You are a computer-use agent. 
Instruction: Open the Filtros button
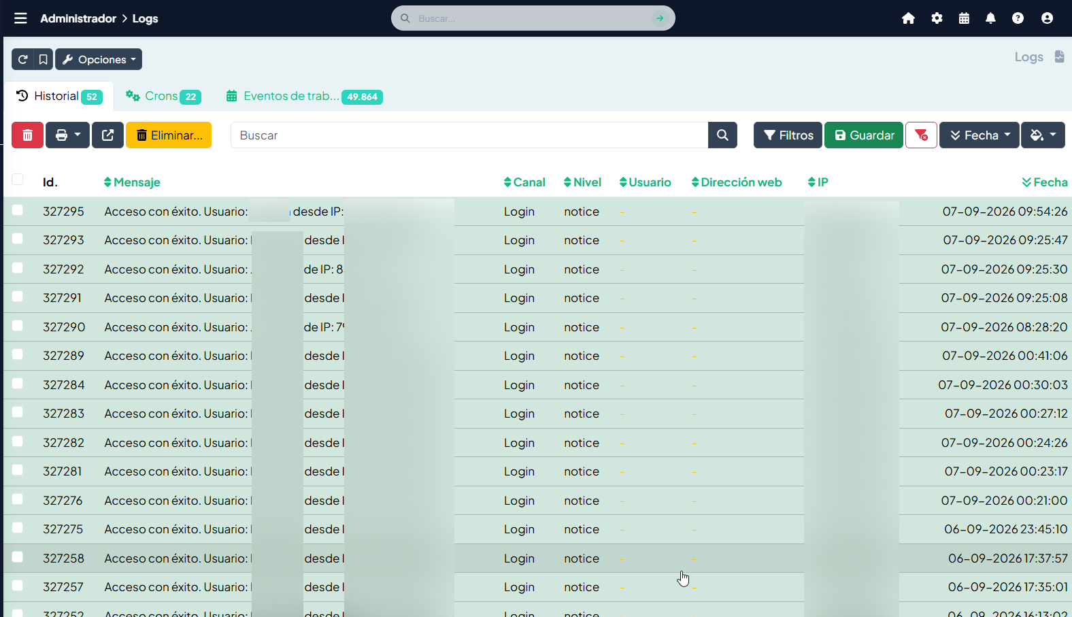(x=788, y=135)
